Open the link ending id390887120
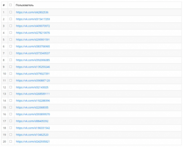Image resolution: width=183 pixels, height=147 pixels. [x=33, y=81]
